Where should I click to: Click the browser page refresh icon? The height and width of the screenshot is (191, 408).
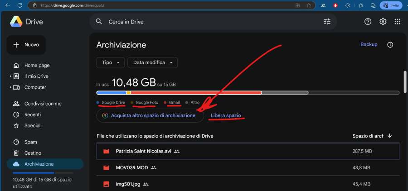[19, 5]
